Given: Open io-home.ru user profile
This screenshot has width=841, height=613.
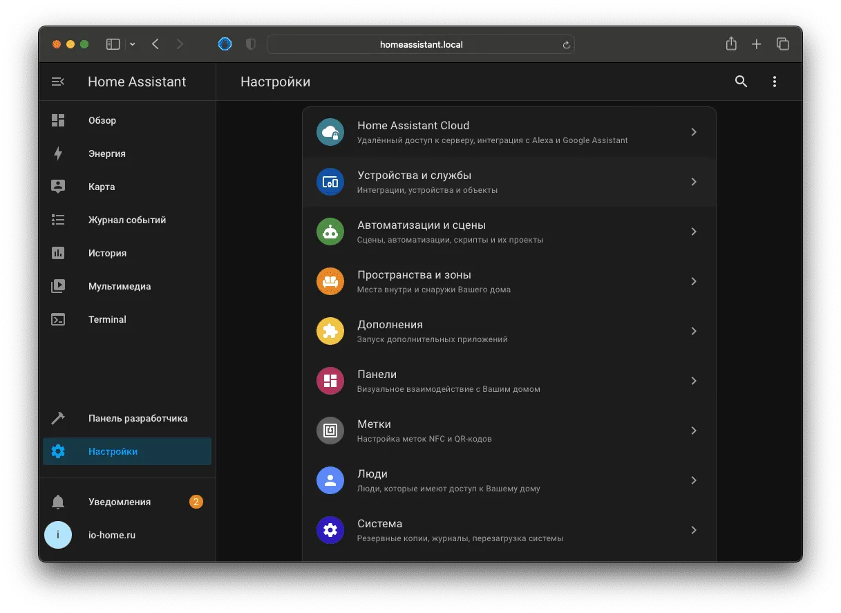Looking at the screenshot, I should [x=127, y=535].
